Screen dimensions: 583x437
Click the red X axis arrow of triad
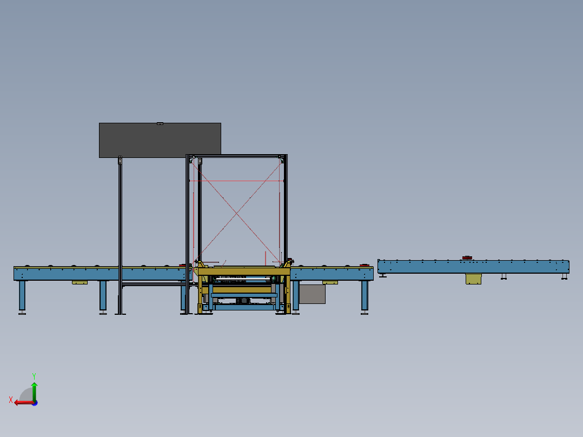[x=24, y=402]
